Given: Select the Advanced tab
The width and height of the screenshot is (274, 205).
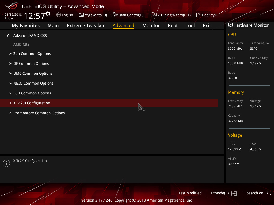Looking at the screenshot, I should coord(123,26).
